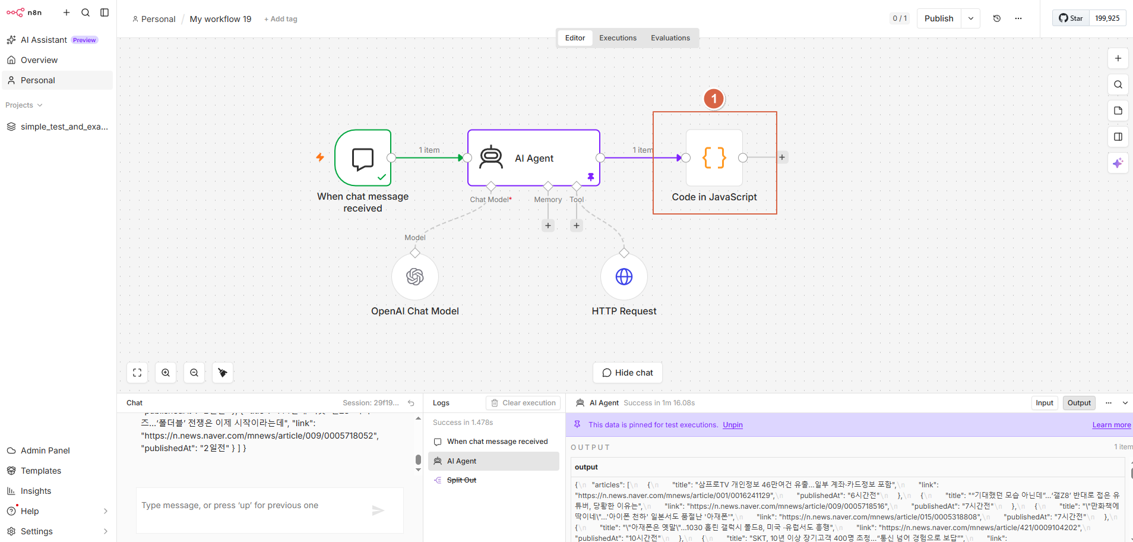Fit workflow to view button
Viewport: 1133px width, 542px height.
coord(137,373)
